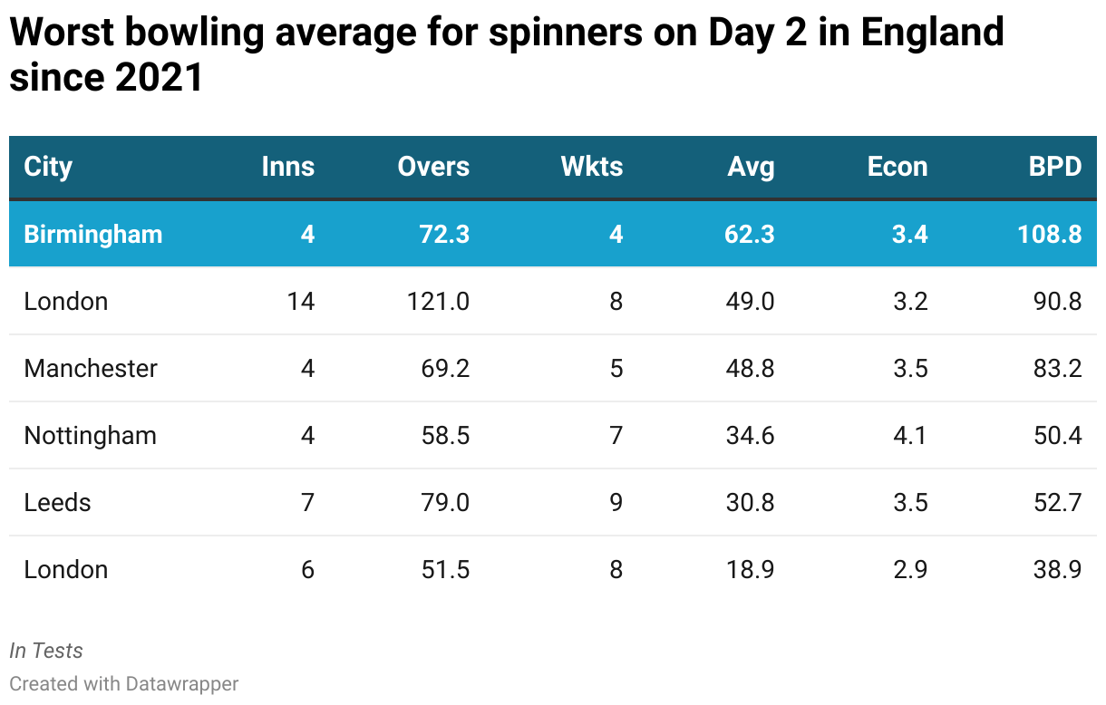Select Nottingham's 4.1 economy value

pos(909,435)
